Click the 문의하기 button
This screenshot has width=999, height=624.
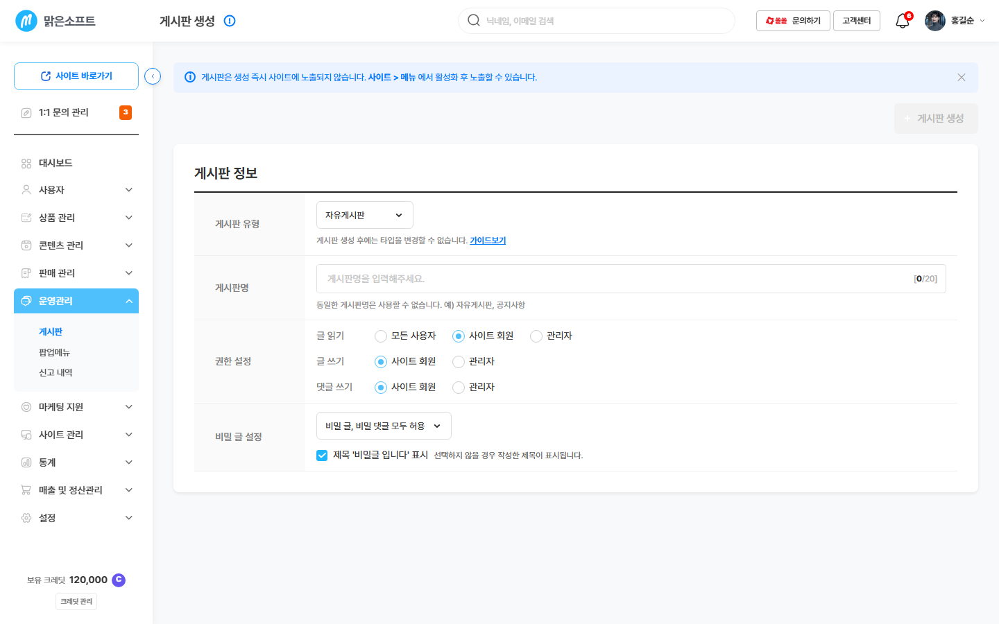click(x=793, y=21)
